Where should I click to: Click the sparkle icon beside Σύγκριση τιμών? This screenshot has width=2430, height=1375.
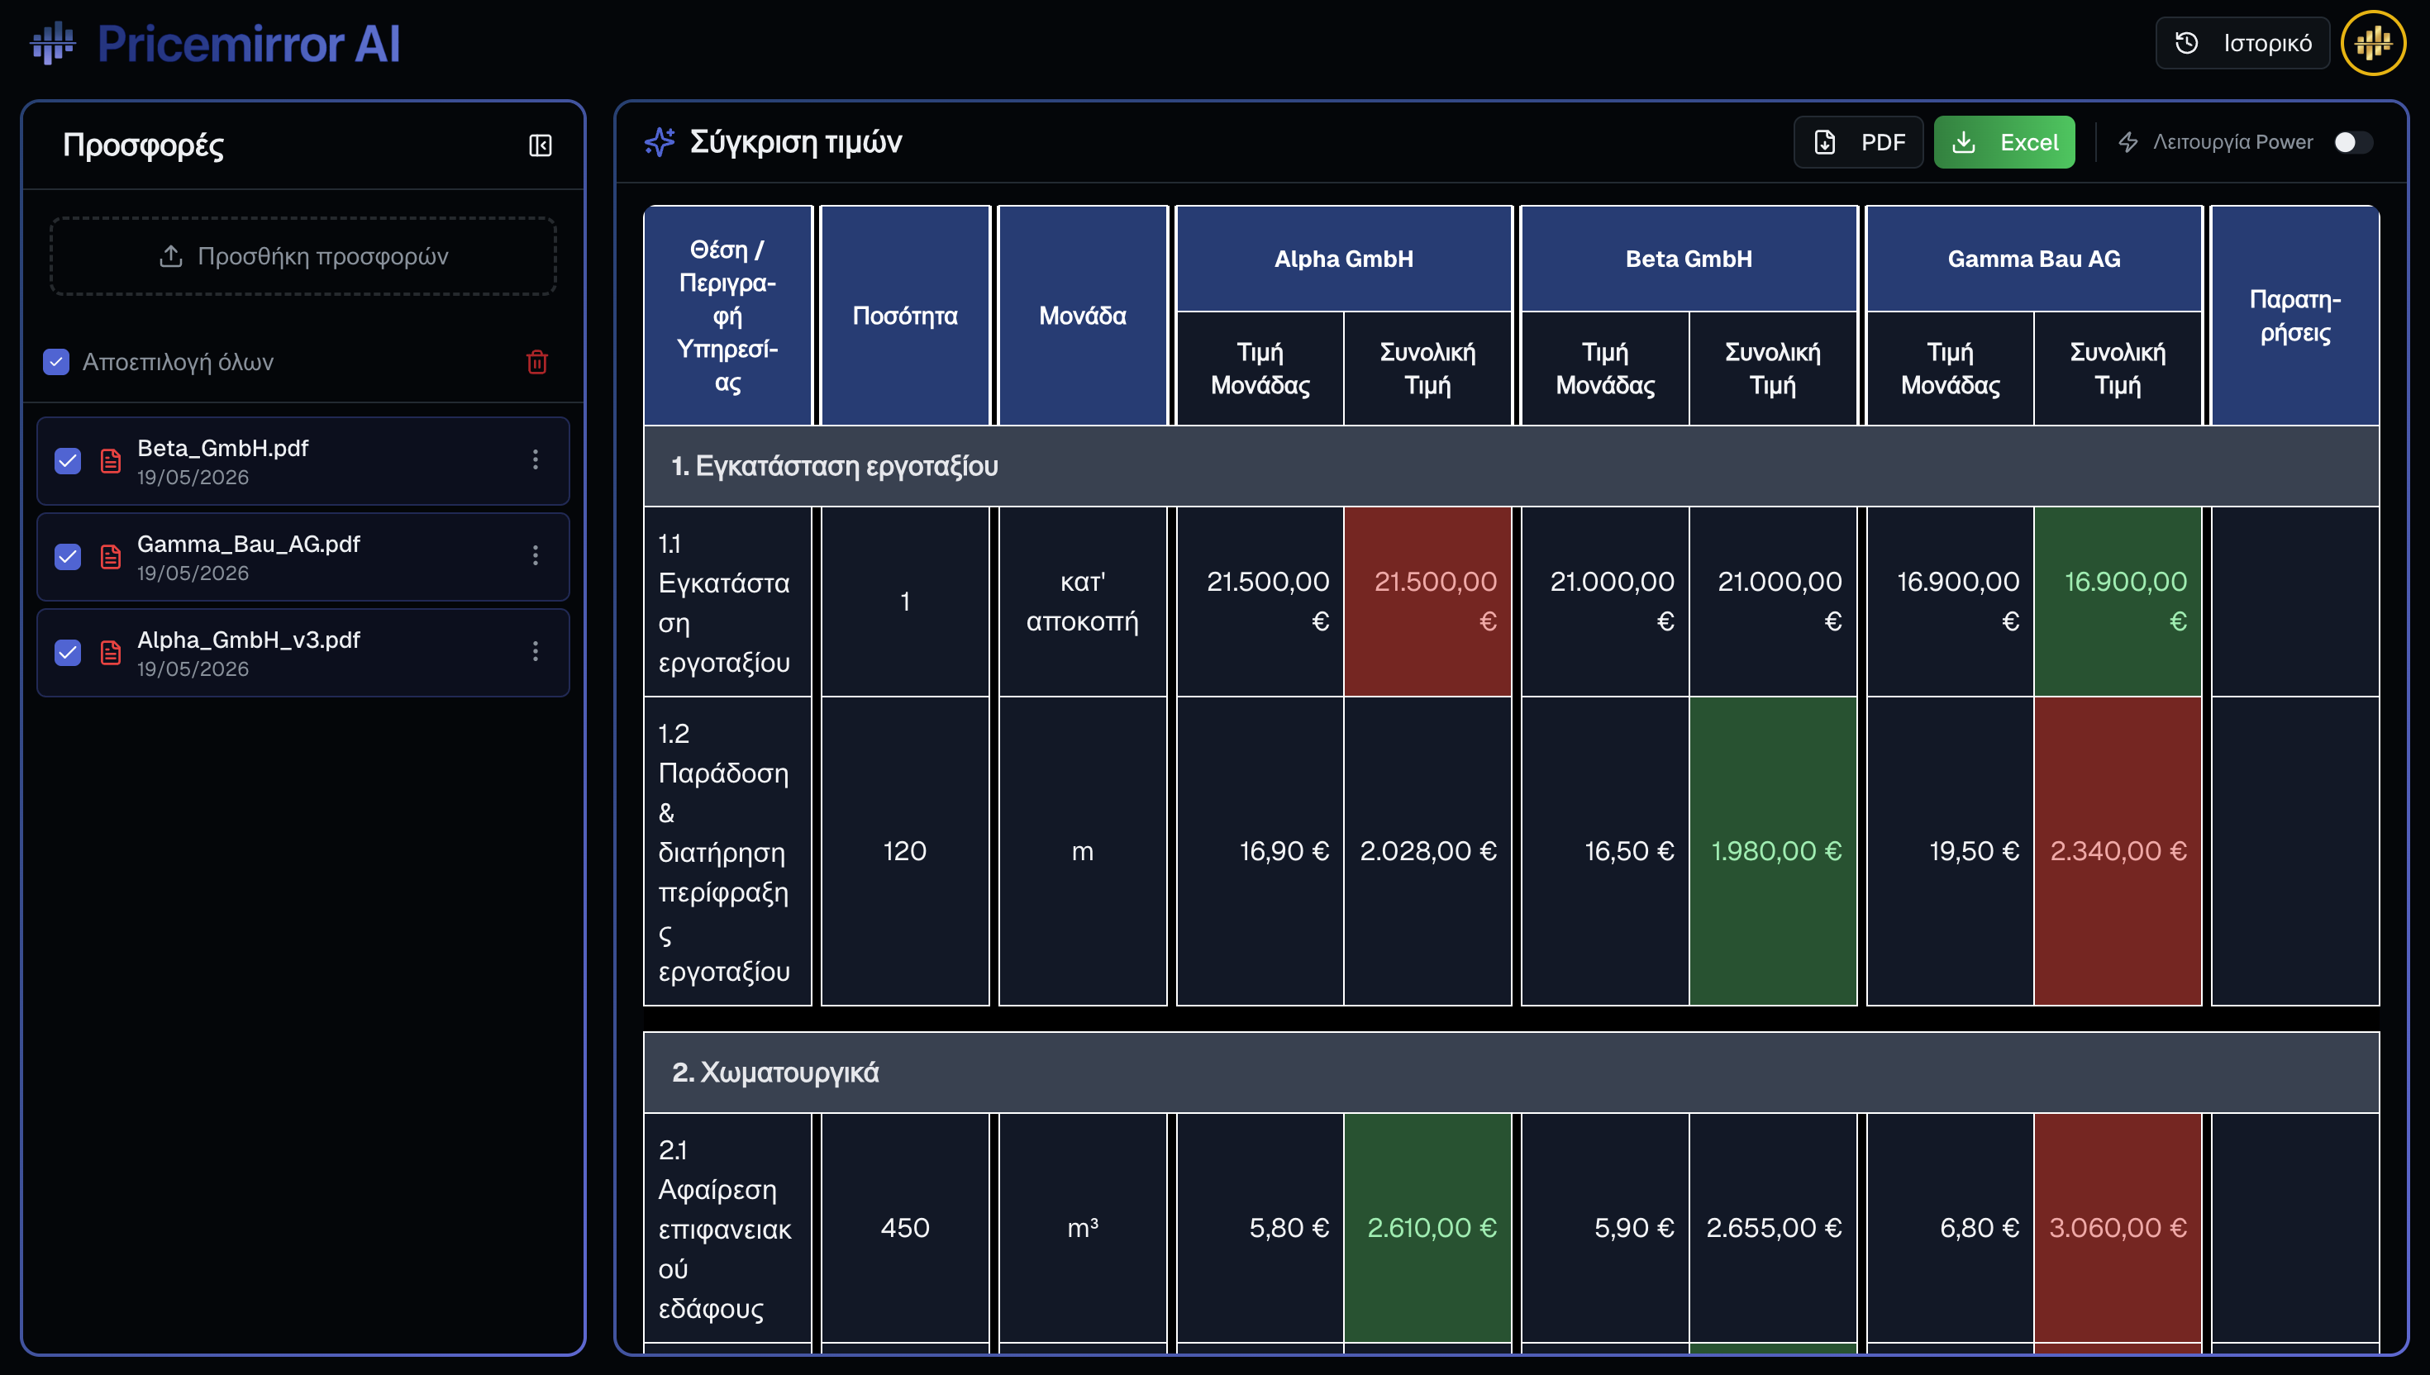pos(660,141)
